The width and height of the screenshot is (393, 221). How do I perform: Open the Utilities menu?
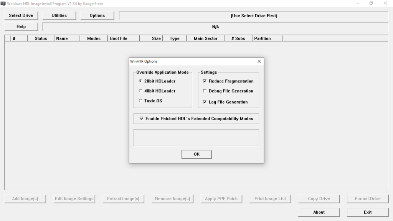point(59,15)
